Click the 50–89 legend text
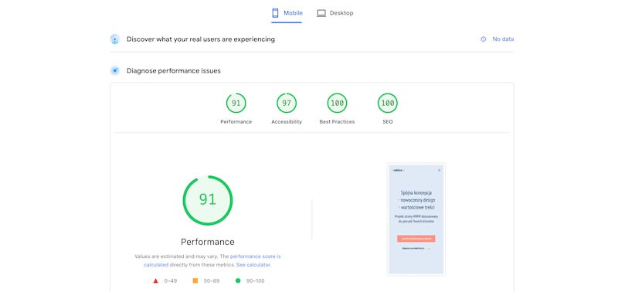 point(211,281)
